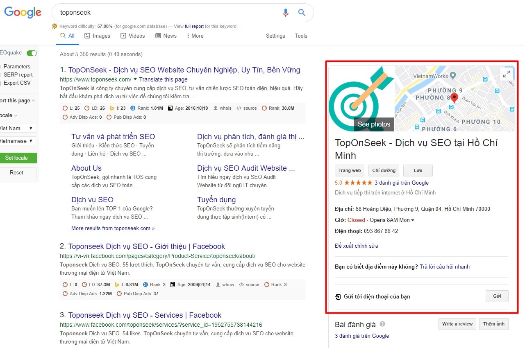This screenshot has width=525, height=348.
Task: Open the toponseek.com URL options arrow
Action: point(135,79)
